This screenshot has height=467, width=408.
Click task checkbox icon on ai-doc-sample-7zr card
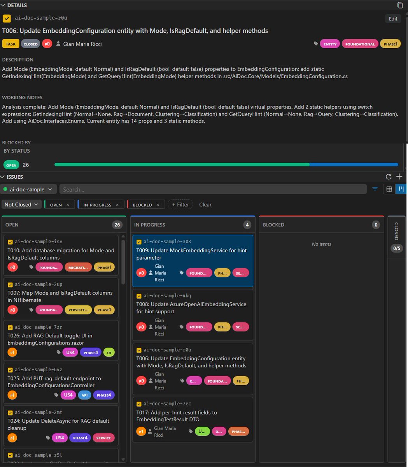point(10,327)
